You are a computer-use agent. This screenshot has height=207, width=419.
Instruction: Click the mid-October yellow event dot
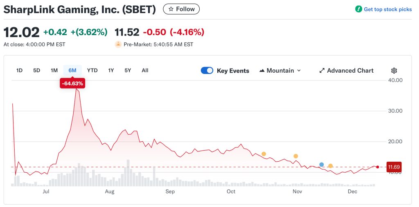[x=264, y=154]
